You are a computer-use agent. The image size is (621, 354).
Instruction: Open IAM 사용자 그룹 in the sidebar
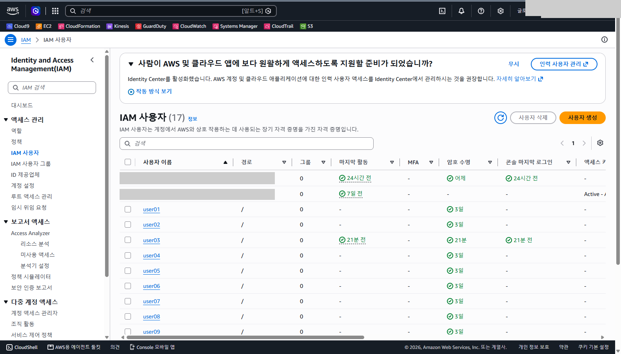31,164
